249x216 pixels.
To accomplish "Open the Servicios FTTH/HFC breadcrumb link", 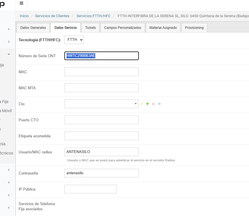I will point(93,16).
